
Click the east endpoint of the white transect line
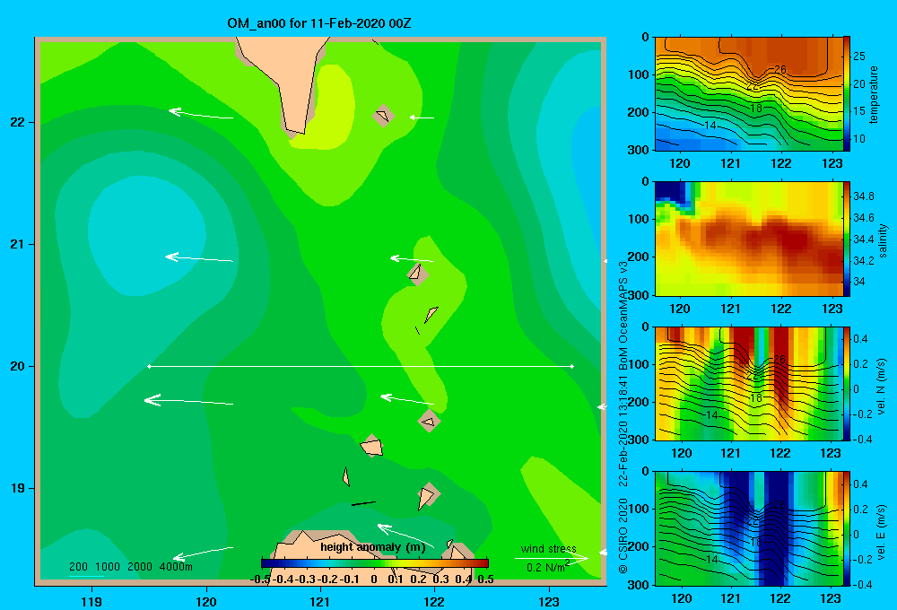(x=571, y=366)
